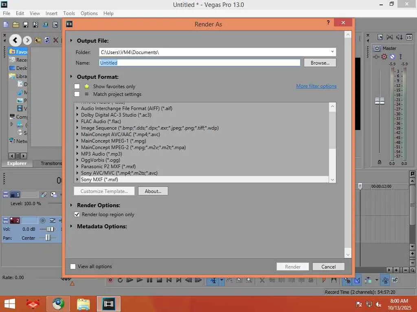Pause playback in transport bar
417x312 pixels.
pyautogui.click(x=149, y=280)
